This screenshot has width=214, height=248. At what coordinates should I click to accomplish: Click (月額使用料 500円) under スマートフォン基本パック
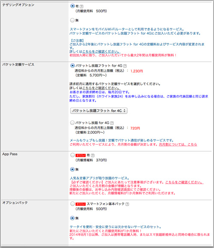(x=91, y=209)
